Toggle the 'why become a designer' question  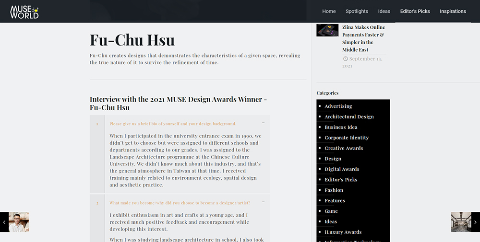click(180, 203)
